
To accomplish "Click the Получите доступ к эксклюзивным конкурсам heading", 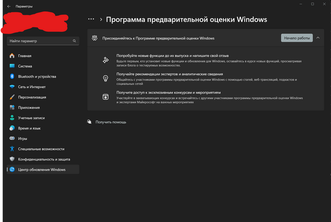I will pyautogui.click(x=168, y=92).
